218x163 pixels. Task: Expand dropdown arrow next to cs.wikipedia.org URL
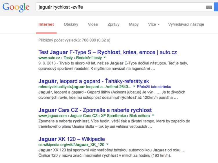click(107, 144)
